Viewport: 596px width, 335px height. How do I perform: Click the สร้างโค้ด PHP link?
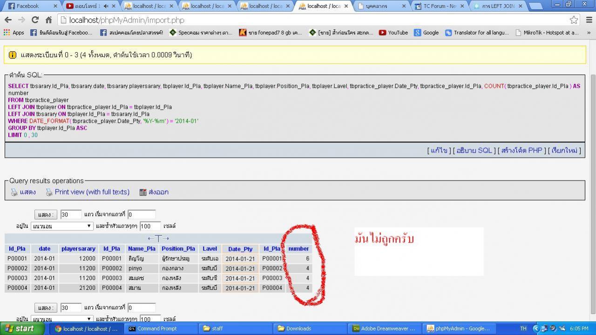click(x=521, y=150)
